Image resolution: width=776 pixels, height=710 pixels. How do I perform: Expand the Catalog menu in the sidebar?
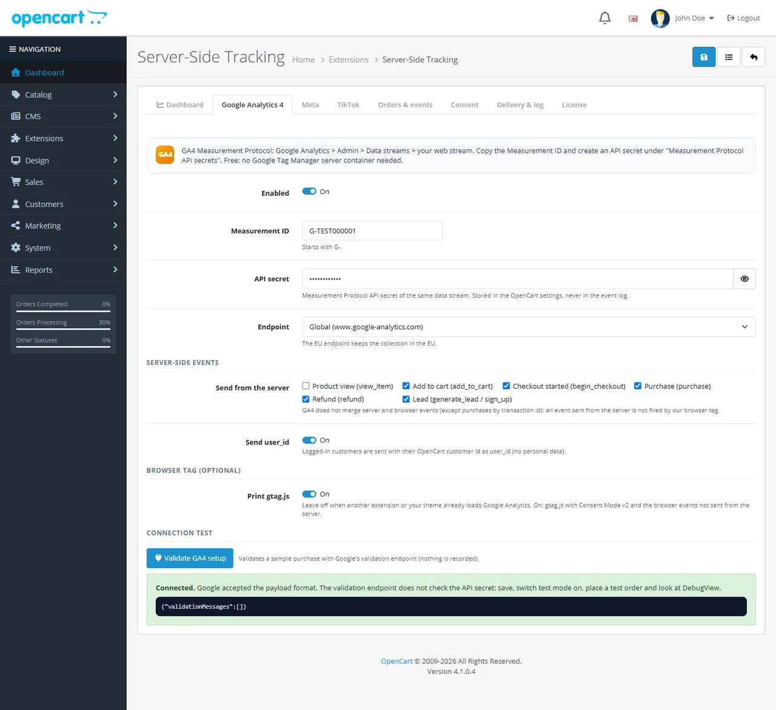(x=63, y=95)
